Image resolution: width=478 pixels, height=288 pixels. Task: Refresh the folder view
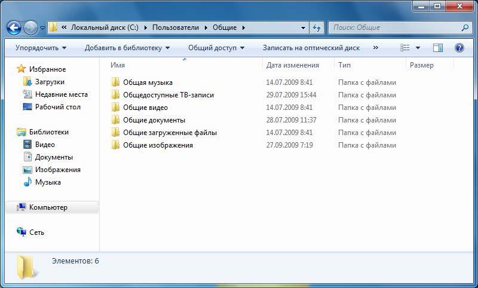pos(317,28)
